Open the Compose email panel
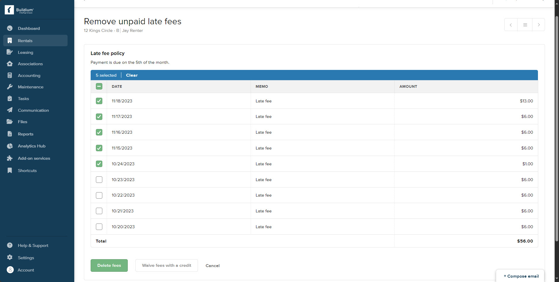Screen dimensions: 559x282 [x=521, y=276]
